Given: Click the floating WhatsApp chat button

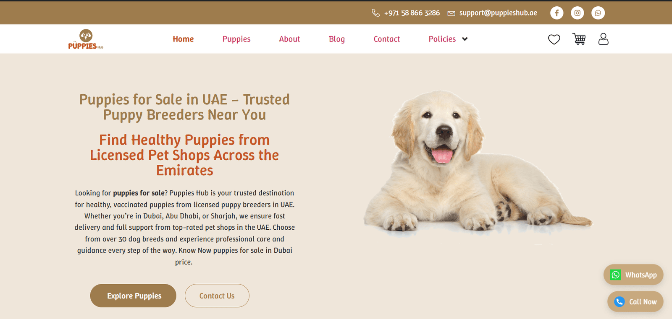Looking at the screenshot, I should click(x=633, y=275).
